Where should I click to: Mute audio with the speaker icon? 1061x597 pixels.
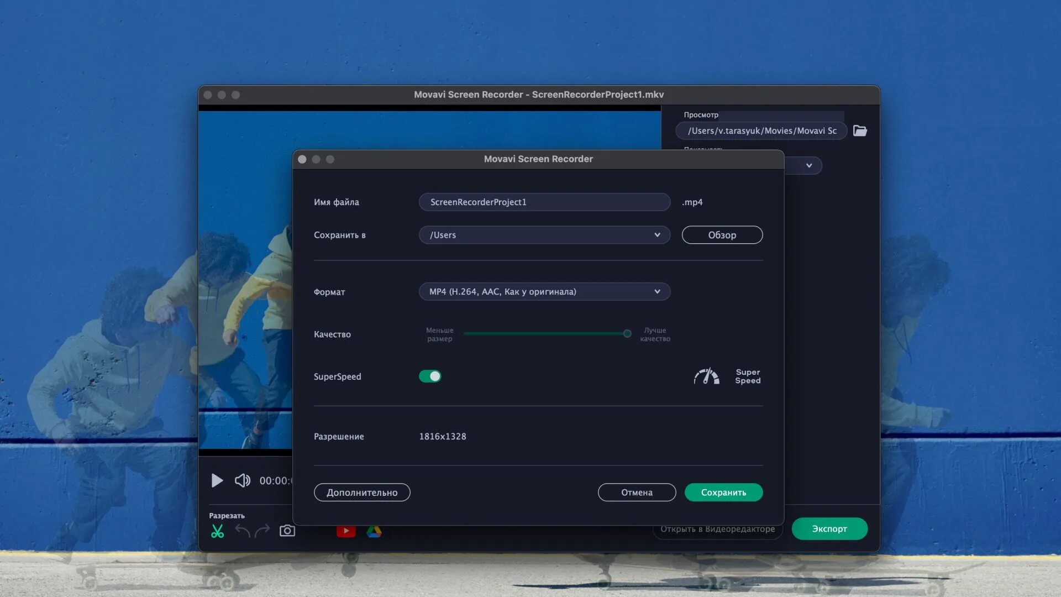coord(242,480)
